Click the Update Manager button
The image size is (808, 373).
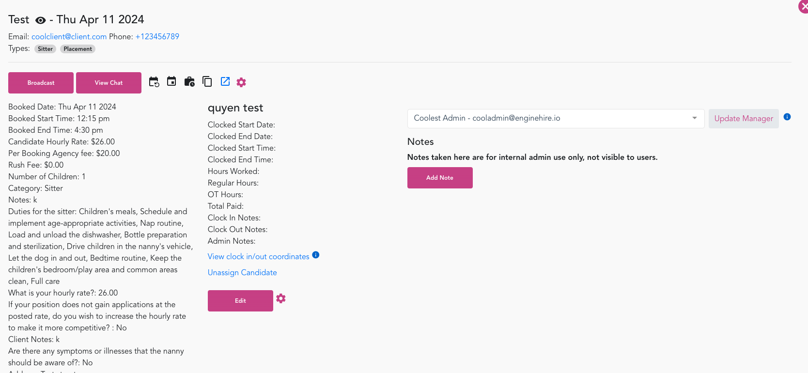click(744, 119)
